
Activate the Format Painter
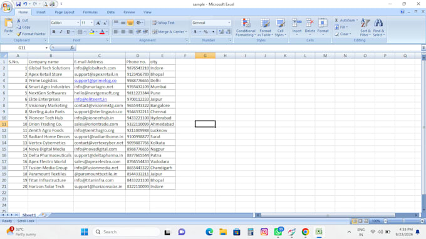tap(31, 34)
